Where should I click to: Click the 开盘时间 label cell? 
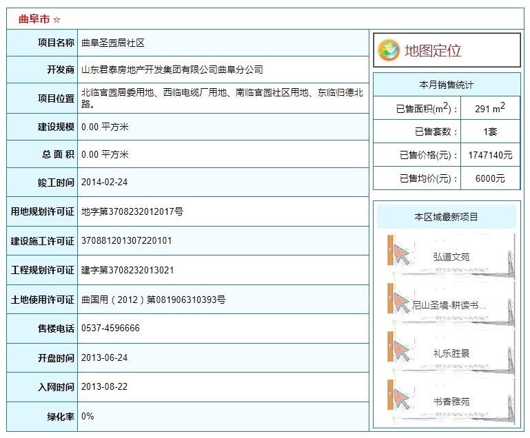[42, 358]
